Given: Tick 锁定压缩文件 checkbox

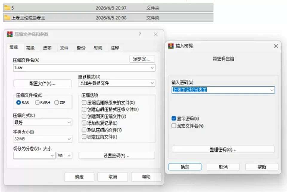Looking at the screenshot, I should pos(84,137).
